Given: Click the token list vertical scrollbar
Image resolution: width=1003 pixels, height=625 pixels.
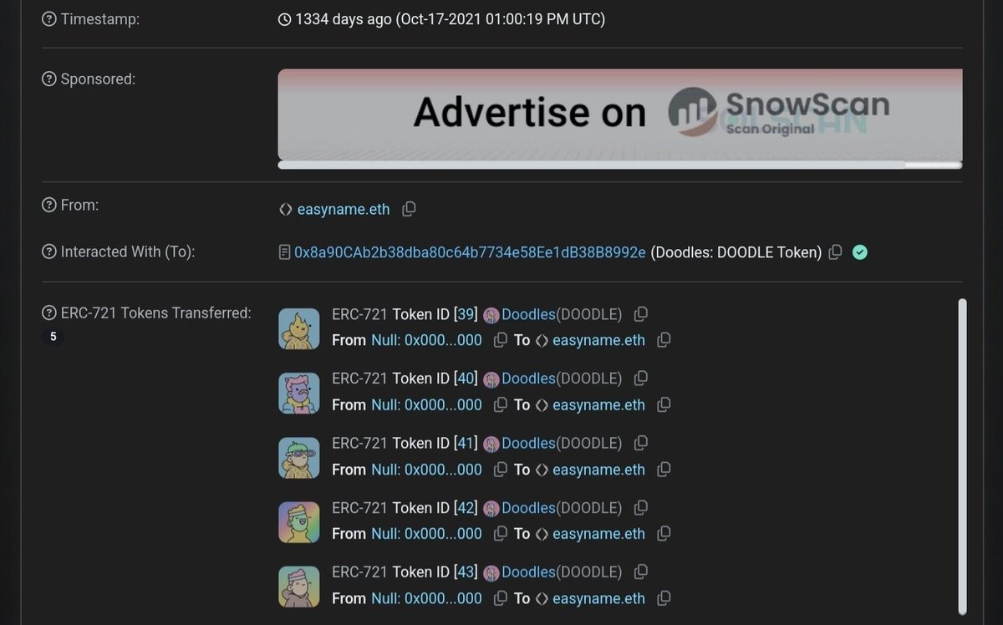Looking at the screenshot, I should pos(962,458).
